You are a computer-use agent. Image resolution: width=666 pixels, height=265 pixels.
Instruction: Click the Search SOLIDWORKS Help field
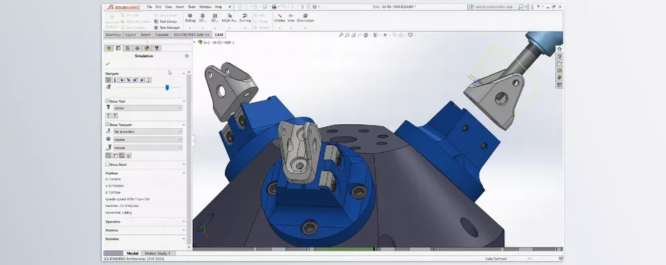(495, 7)
